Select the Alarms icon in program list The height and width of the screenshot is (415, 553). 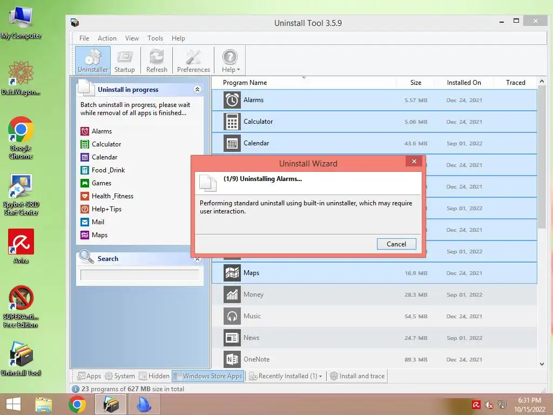point(232,100)
